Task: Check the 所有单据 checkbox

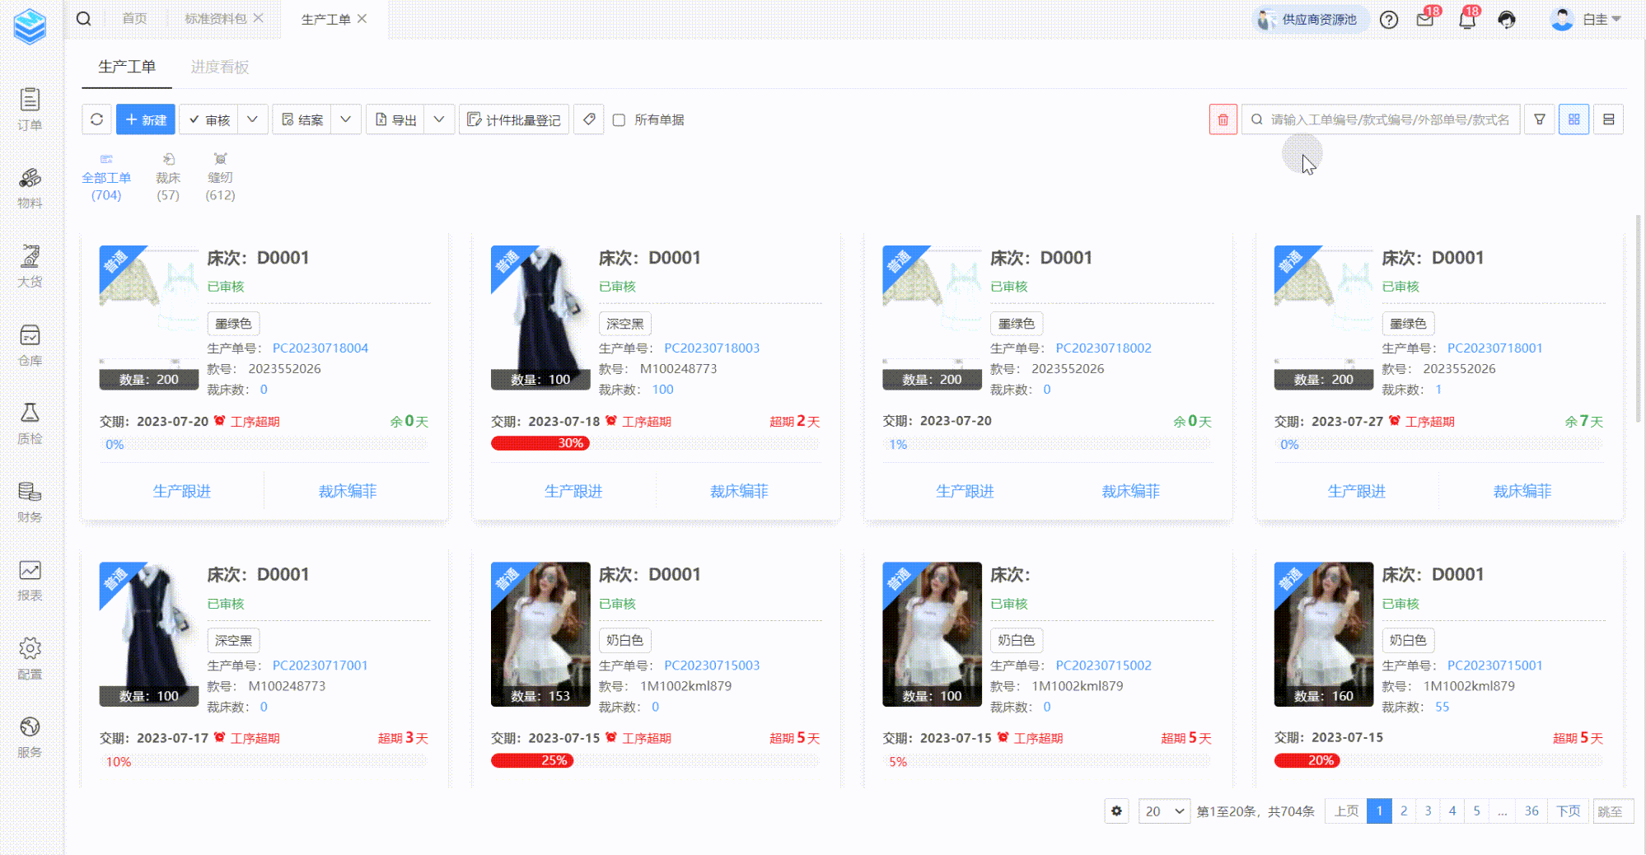Action: click(619, 120)
